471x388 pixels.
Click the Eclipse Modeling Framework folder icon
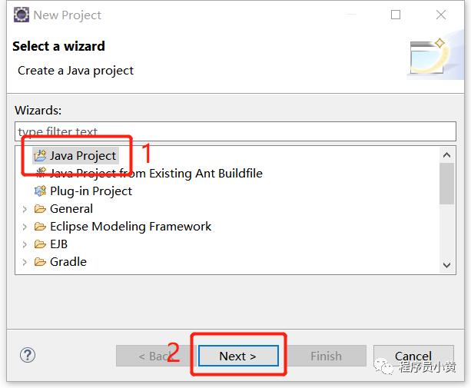point(40,227)
